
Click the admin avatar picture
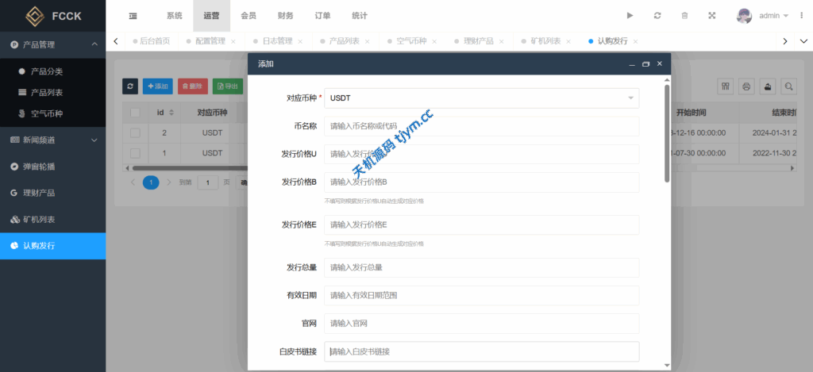[744, 16]
